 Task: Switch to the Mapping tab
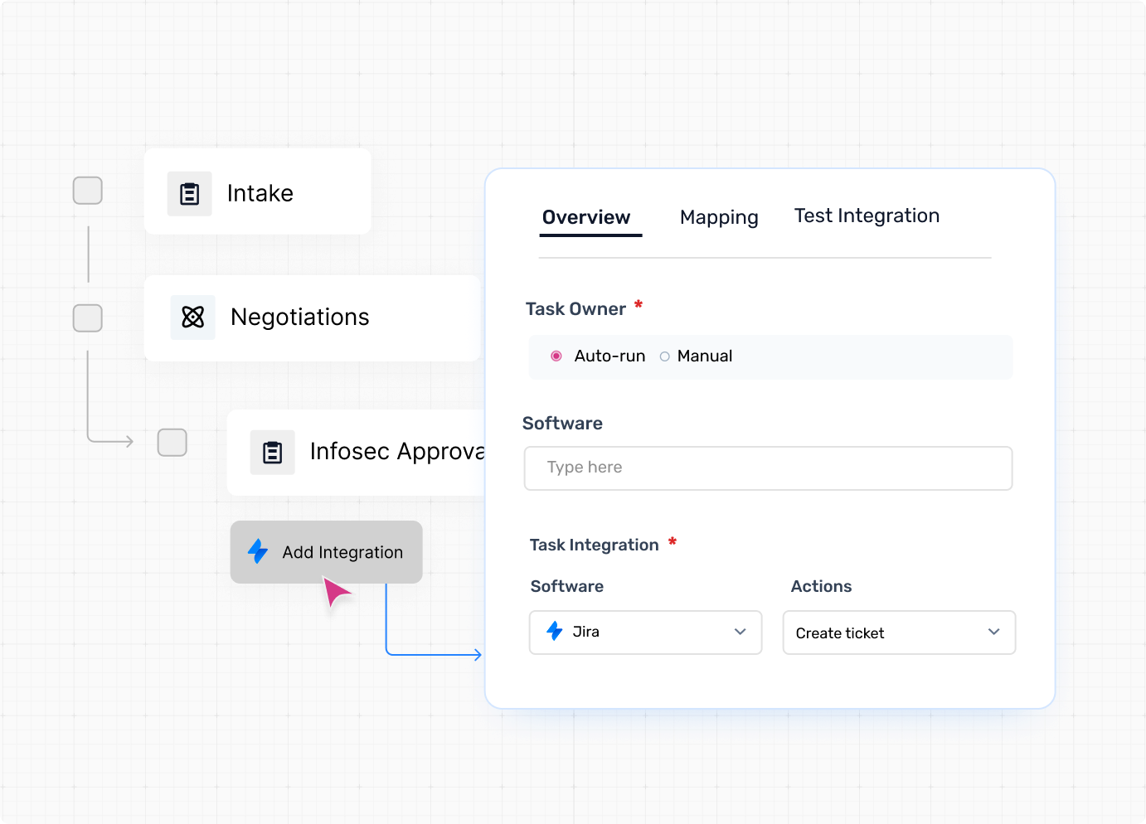click(x=719, y=217)
